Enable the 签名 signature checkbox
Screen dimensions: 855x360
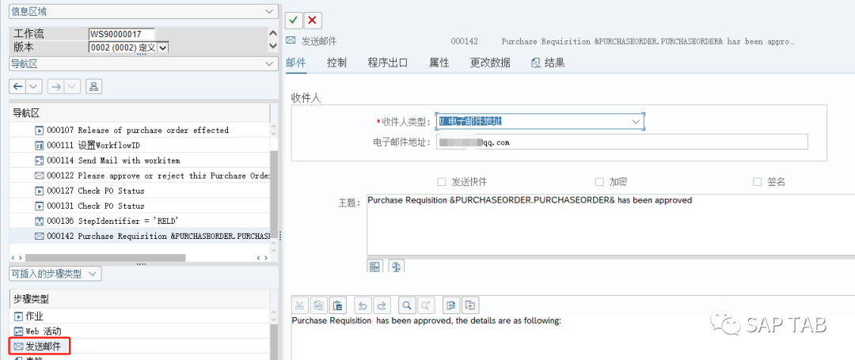757,182
